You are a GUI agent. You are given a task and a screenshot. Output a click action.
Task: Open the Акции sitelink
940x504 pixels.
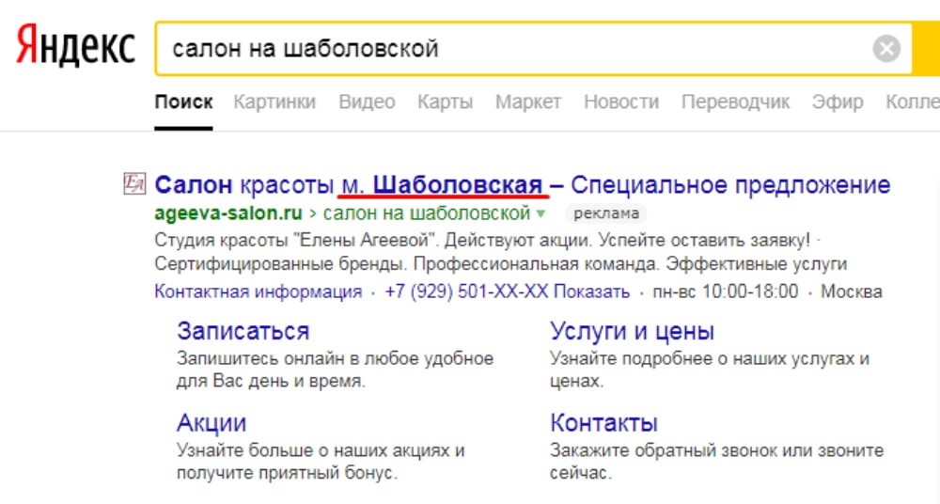point(211,423)
